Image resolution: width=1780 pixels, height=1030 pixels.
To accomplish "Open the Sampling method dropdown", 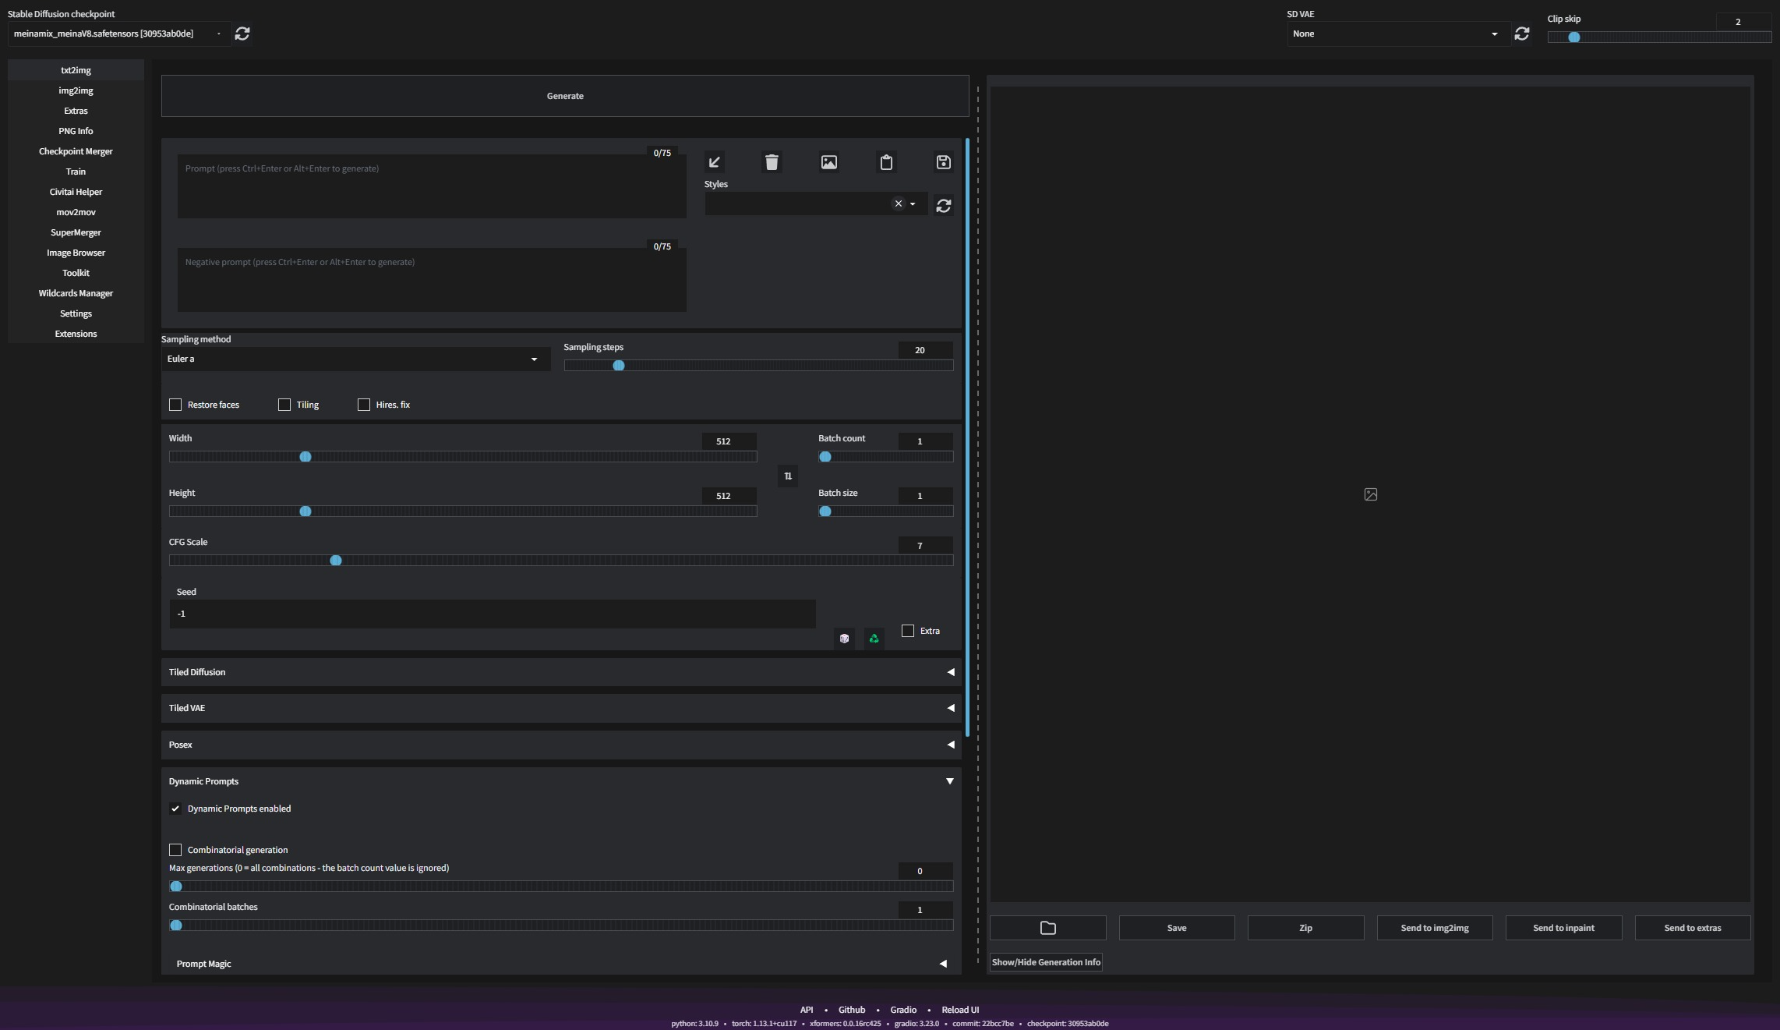I will (x=355, y=359).
